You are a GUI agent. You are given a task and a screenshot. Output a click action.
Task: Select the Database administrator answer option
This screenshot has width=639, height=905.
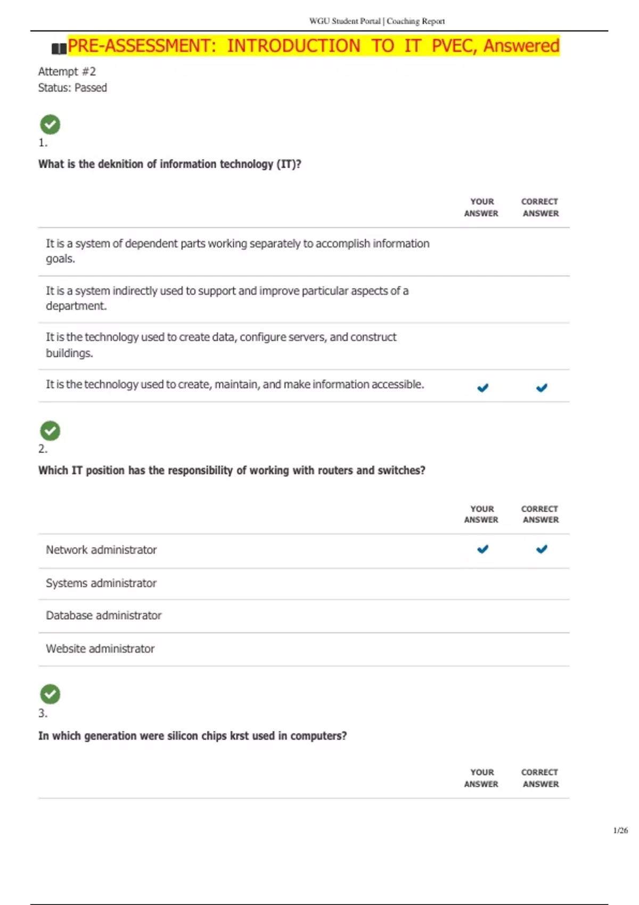(x=103, y=615)
